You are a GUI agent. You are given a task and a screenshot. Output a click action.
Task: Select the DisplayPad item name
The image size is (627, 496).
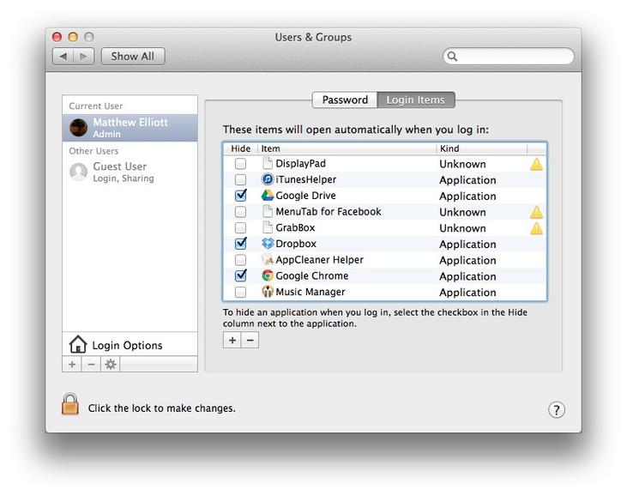coord(301,163)
